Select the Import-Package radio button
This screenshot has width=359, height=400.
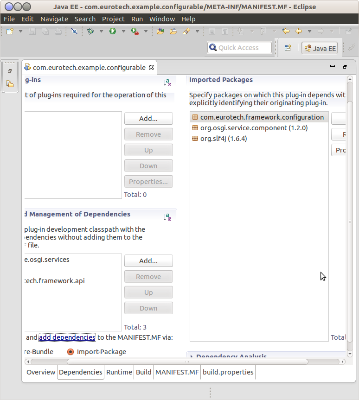(71, 352)
